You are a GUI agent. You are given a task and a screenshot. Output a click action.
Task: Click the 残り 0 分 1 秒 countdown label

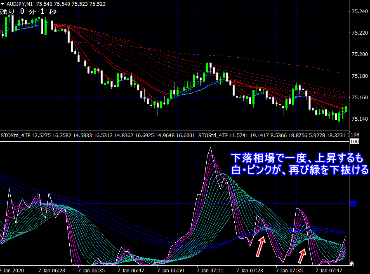[x=28, y=12]
